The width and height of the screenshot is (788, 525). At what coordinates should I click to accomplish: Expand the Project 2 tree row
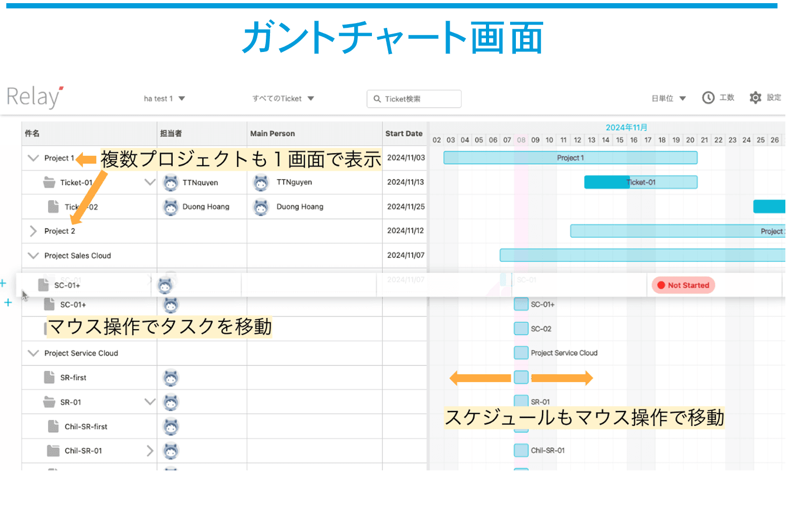point(33,231)
